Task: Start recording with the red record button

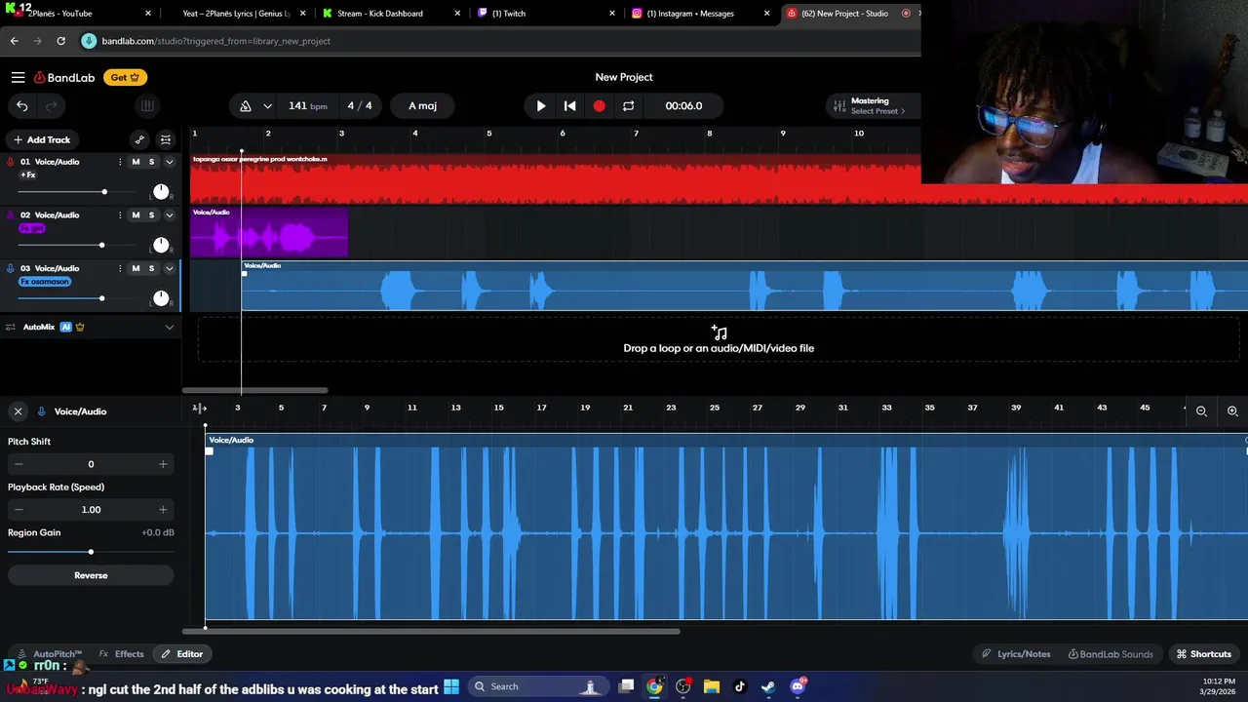Action: (x=599, y=105)
